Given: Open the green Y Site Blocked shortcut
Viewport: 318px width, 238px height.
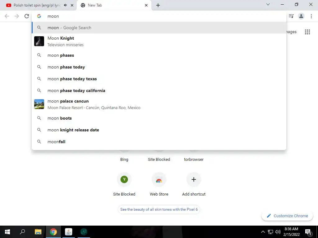Looking at the screenshot, I should tap(124, 179).
